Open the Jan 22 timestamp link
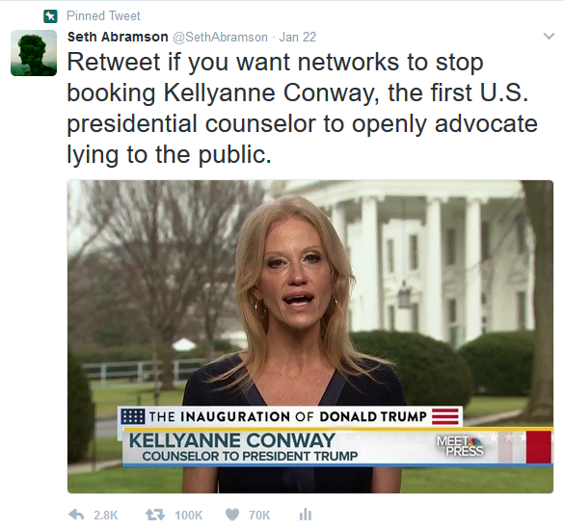The height and width of the screenshot is (530, 564). pos(298,37)
